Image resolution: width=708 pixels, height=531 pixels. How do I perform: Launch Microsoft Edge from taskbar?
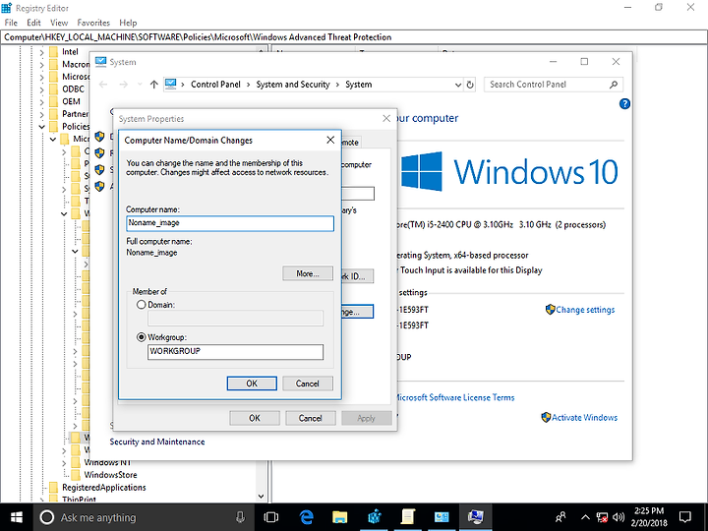click(x=307, y=517)
